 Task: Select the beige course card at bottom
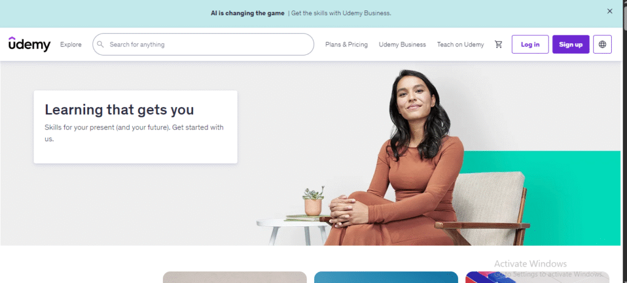235,277
